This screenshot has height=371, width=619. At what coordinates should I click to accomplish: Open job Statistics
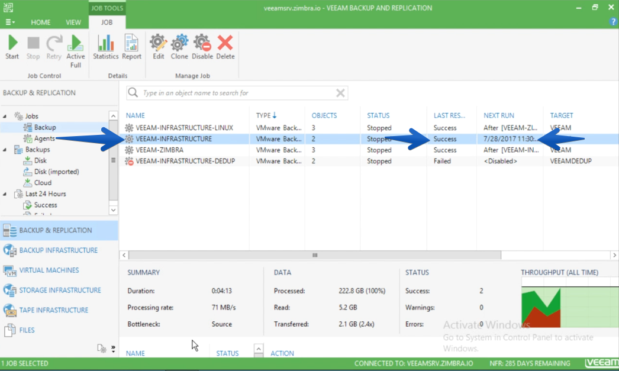coord(106,47)
